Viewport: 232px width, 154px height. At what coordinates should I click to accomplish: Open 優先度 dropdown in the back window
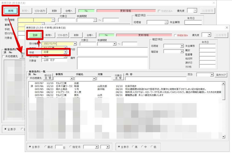coord(195,10)
